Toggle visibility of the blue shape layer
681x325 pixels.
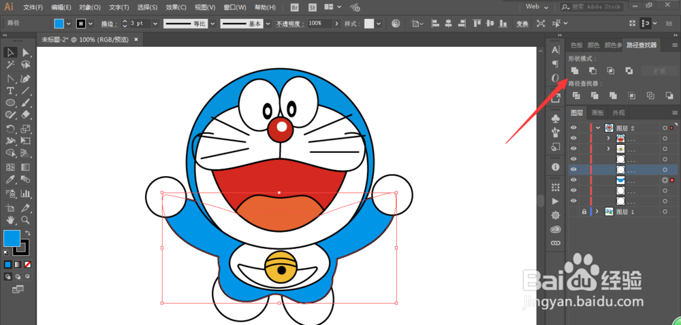tap(573, 179)
